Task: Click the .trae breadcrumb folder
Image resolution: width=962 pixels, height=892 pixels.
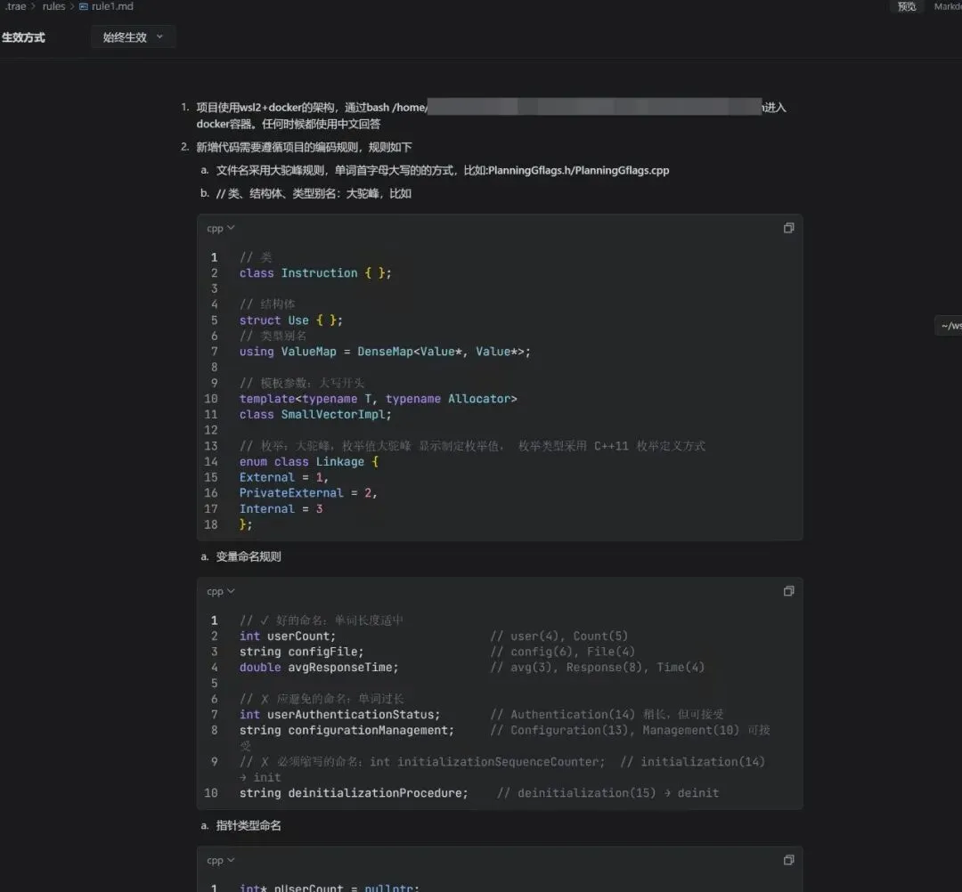Action: 15,6
